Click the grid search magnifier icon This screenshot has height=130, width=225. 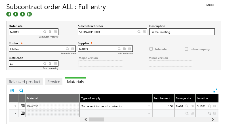coord(21,90)
